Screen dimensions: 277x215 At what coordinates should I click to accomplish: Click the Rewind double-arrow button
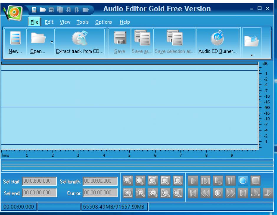(x=205, y=193)
